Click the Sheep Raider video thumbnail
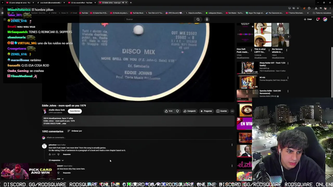The image size is (333, 187). coord(247,68)
